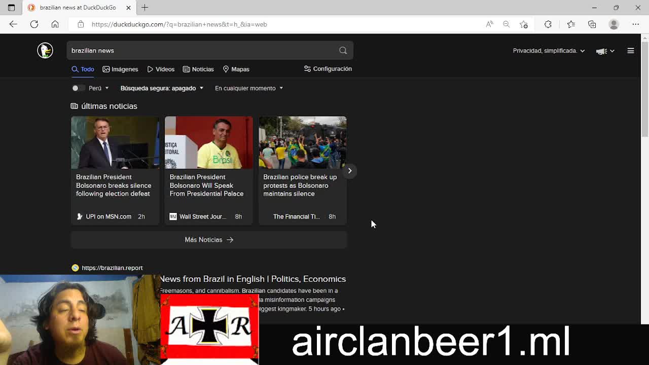This screenshot has height=365, width=649.
Task: Click the browser address bar URL
Action: tap(179, 24)
